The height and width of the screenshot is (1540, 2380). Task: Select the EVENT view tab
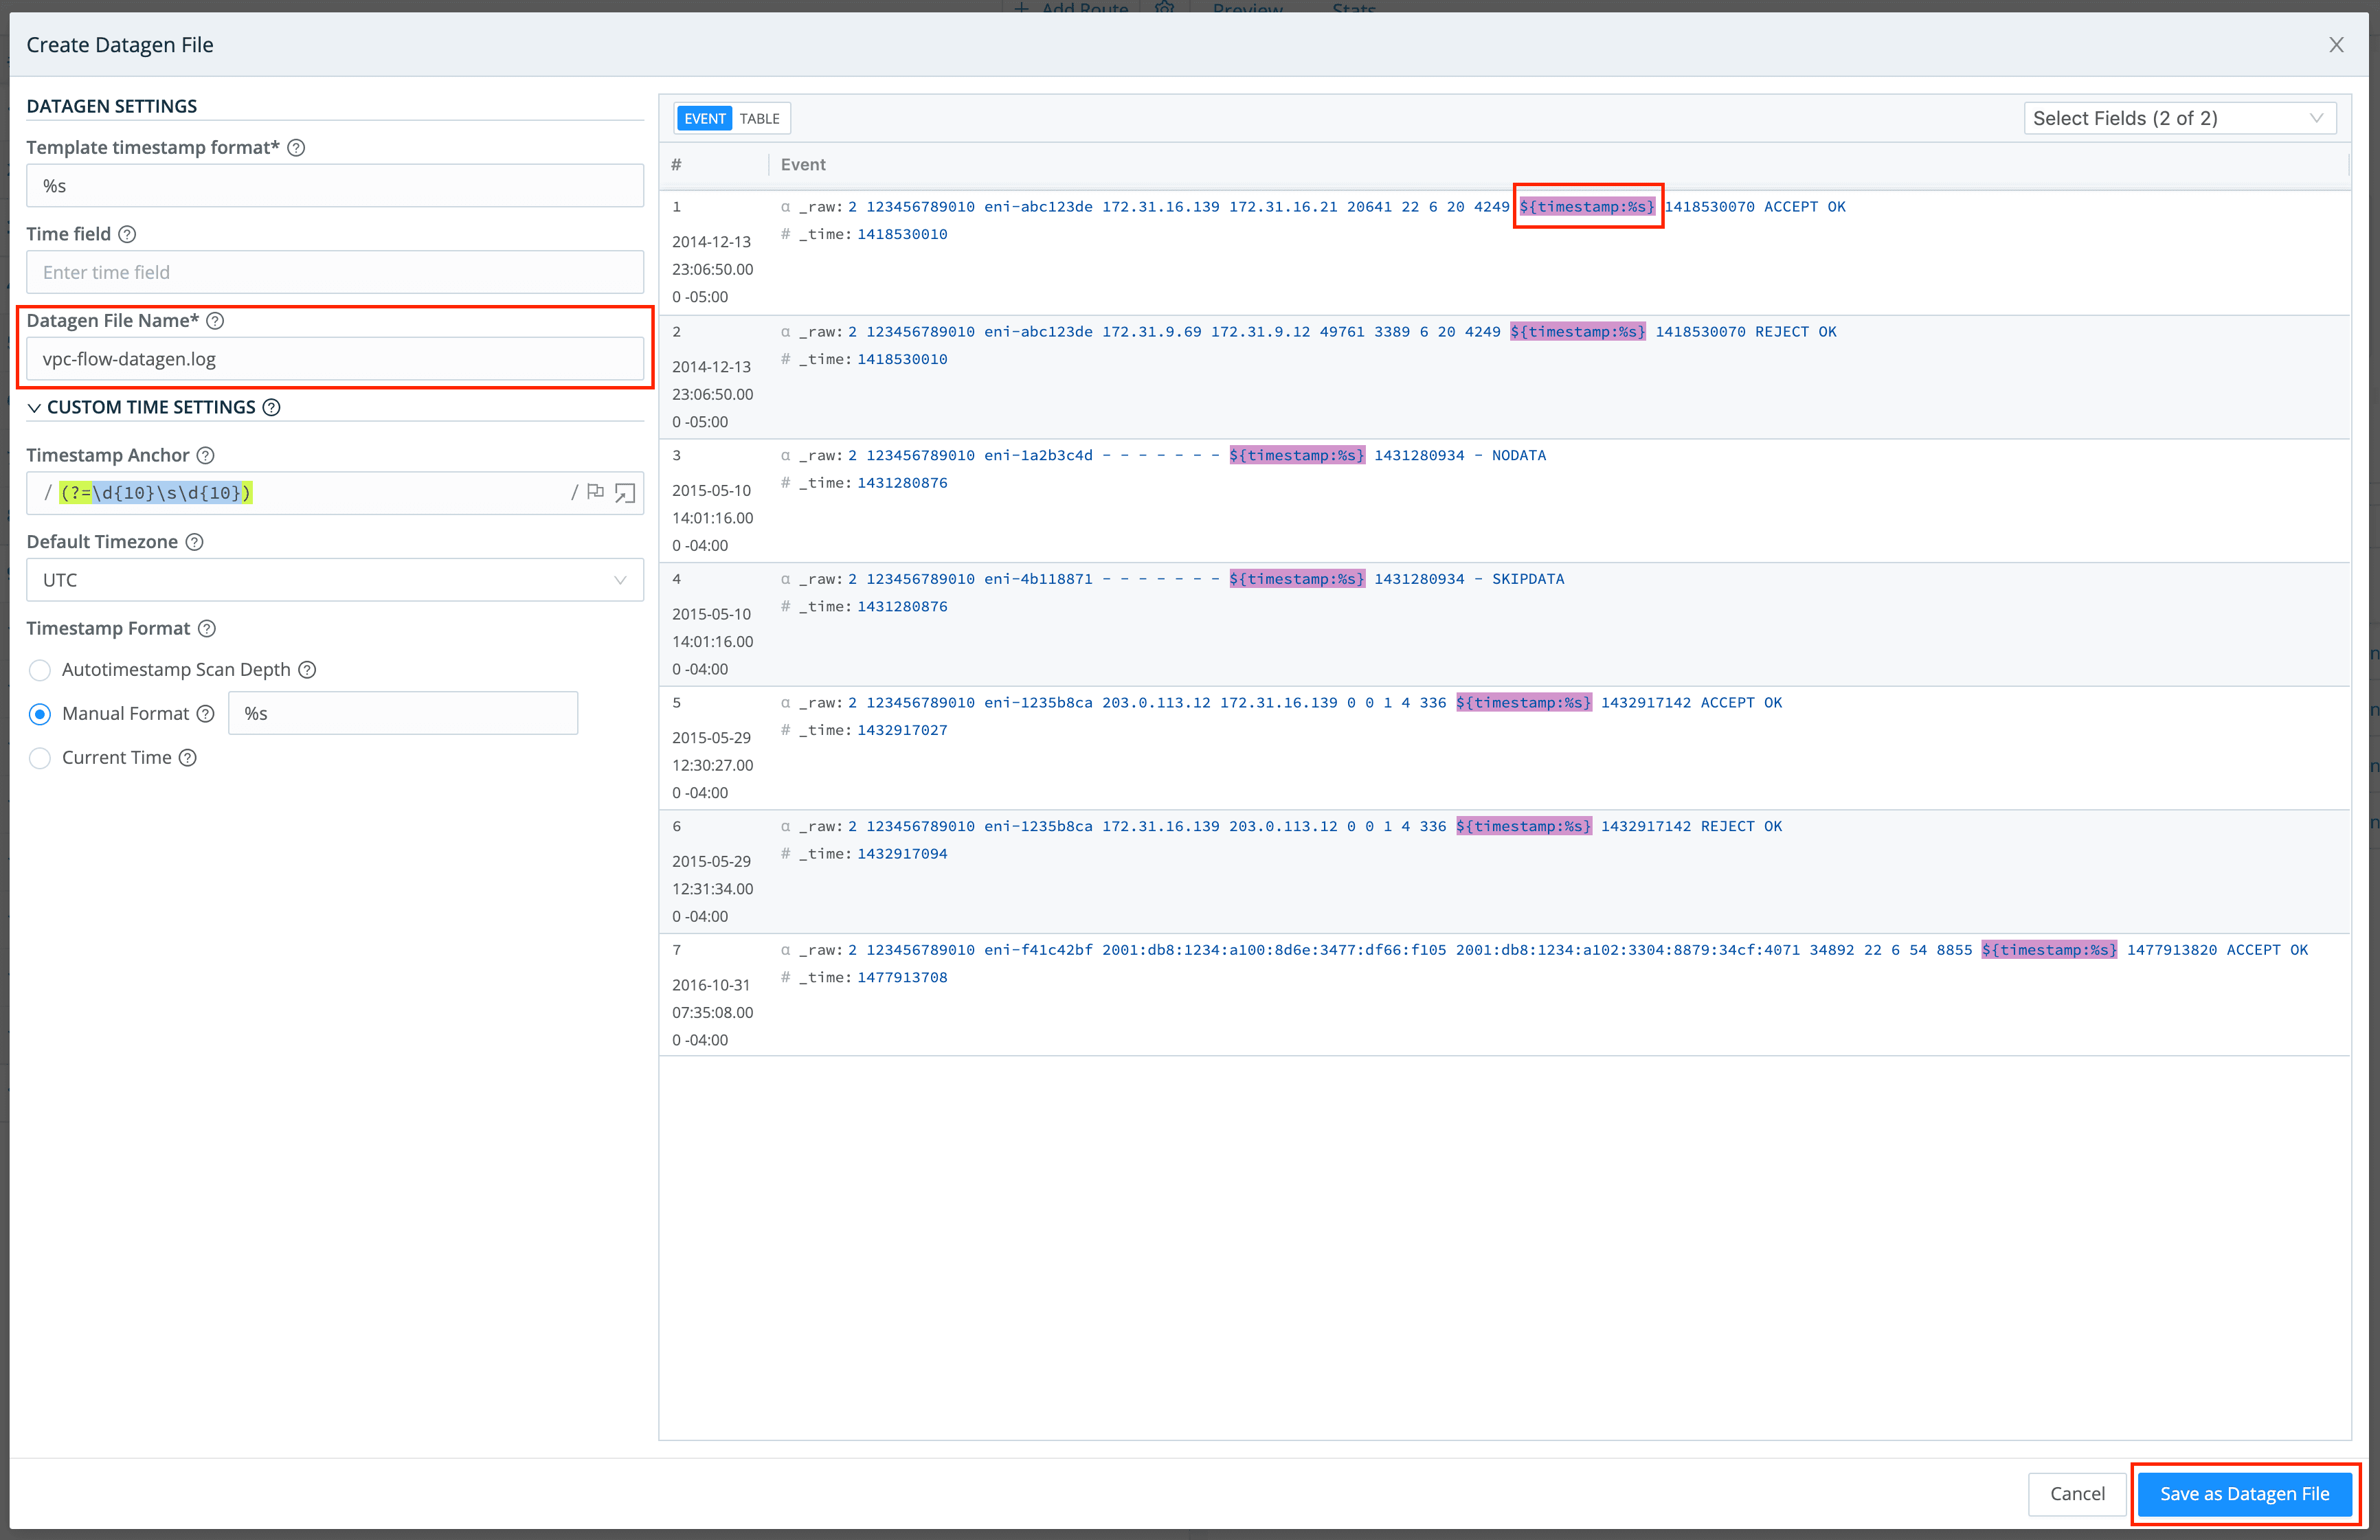click(x=705, y=117)
